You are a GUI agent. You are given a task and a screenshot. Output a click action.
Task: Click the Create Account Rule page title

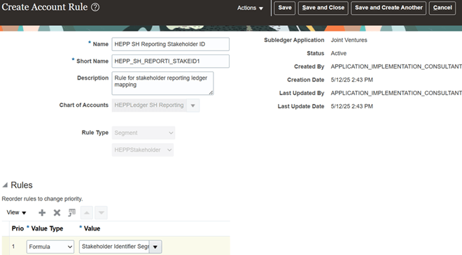click(45, 7)
